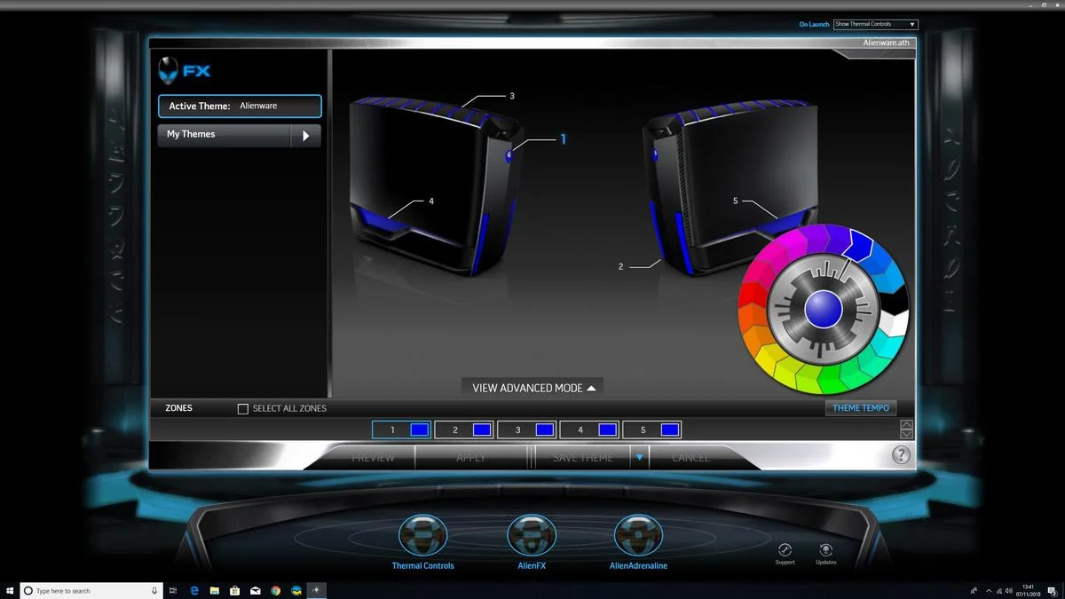Open the notification Action Center
Image resolution: width=1065 pixels, height=599 pixels.
click(1052, 590)
